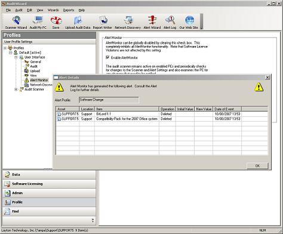The width and height of the screenshot is (283, 234).
Task: Open the Audit menu
Action: click(x=19, y=10)
